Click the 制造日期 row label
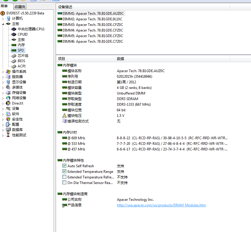Screen dimensions: 251x232 pos(75,82)
